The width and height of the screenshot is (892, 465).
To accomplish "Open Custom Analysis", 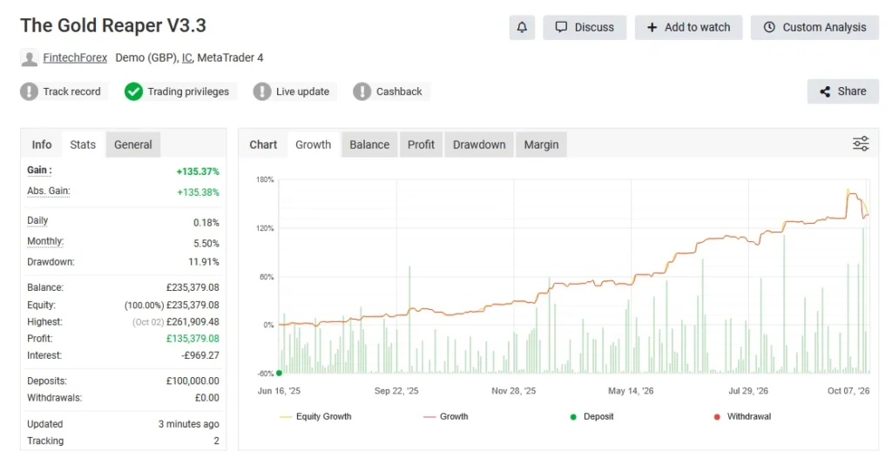I will pos(814,27).
